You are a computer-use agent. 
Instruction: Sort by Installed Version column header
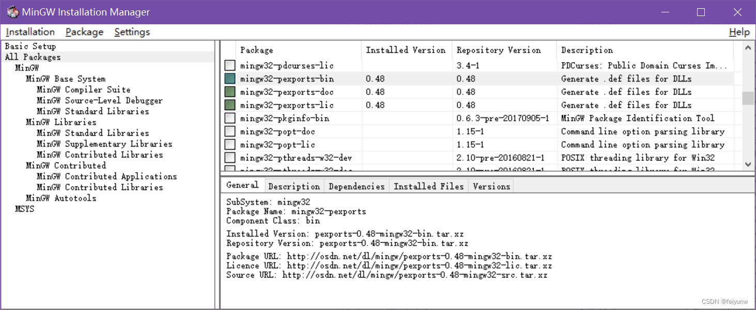(x=407, y=50)
